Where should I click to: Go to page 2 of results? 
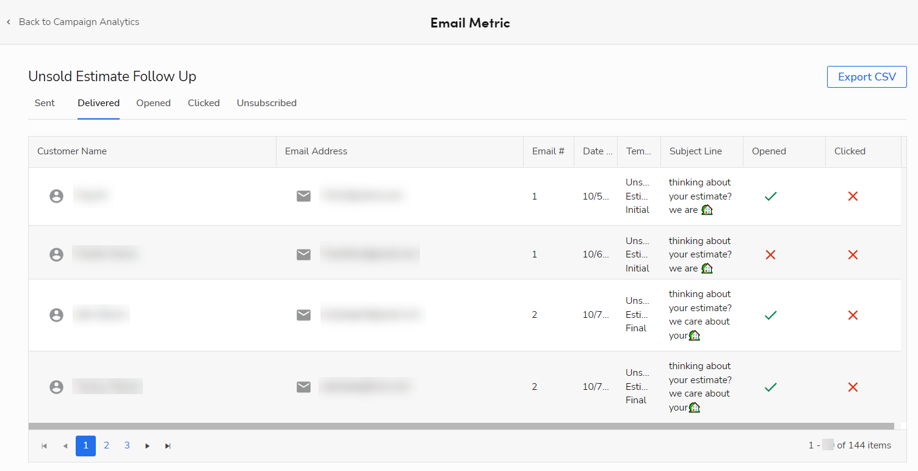[x=106, y=445]
